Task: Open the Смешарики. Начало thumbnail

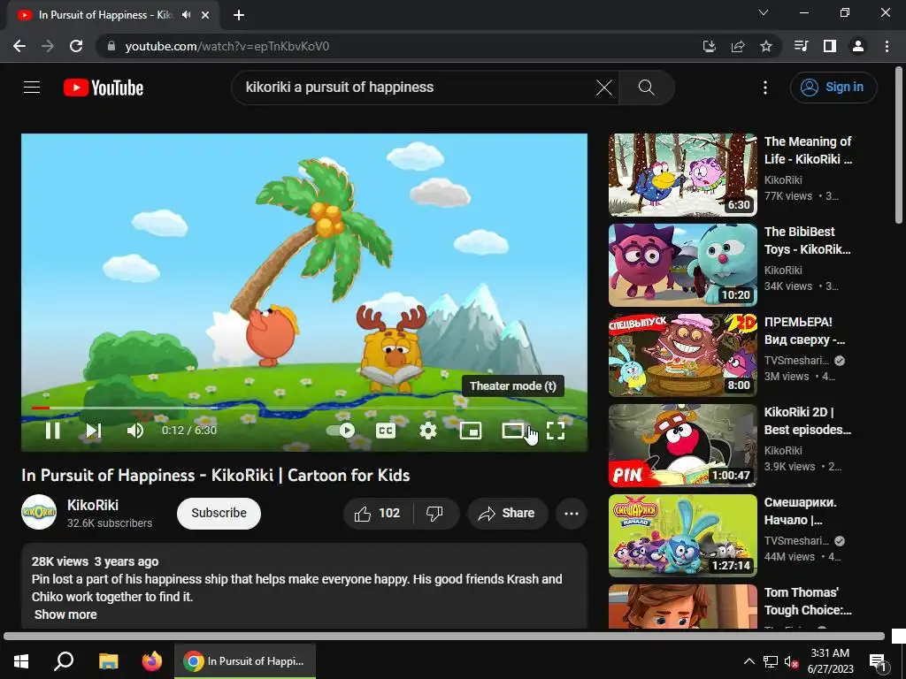Action: point(682,535)
